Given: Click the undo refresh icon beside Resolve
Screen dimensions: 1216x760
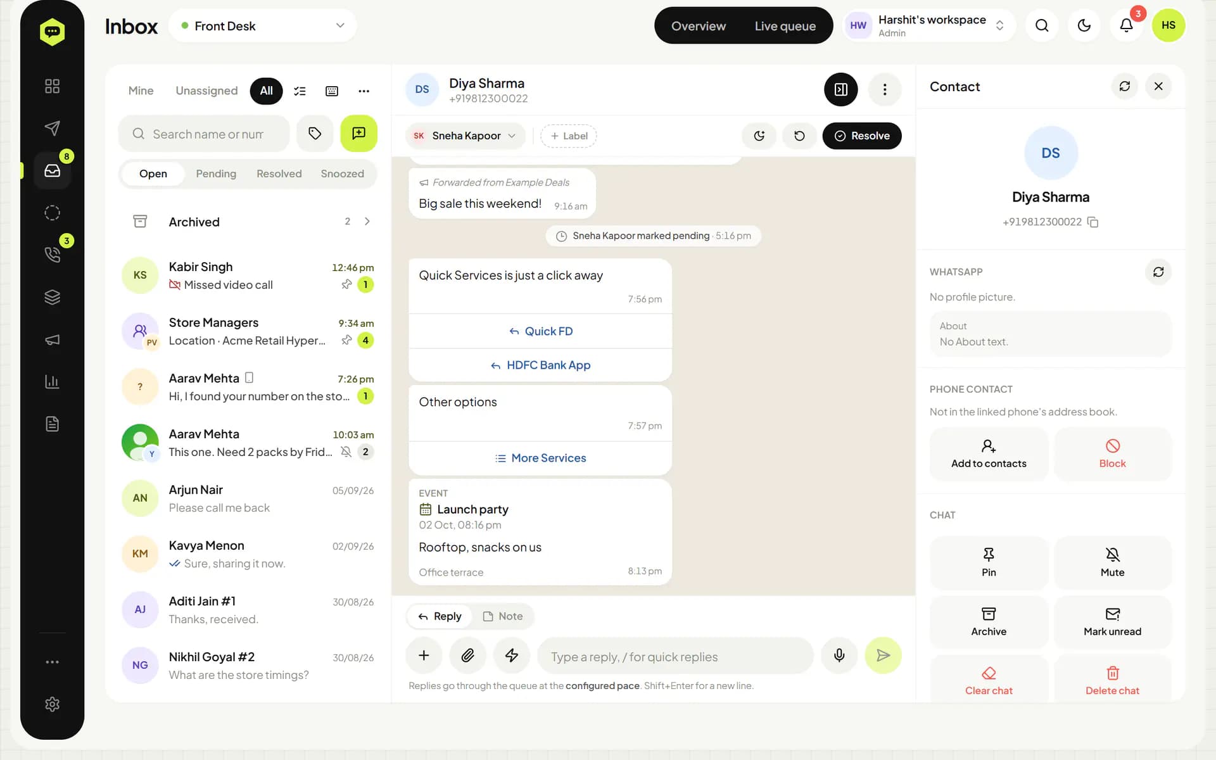Looking at the screenshot, I should (799, 136).
